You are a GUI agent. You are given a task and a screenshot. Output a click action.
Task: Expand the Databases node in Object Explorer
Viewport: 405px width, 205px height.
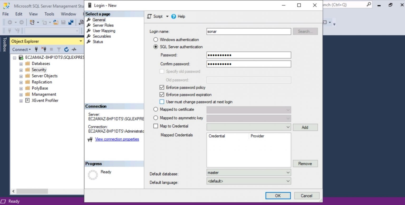pos(21,64)
